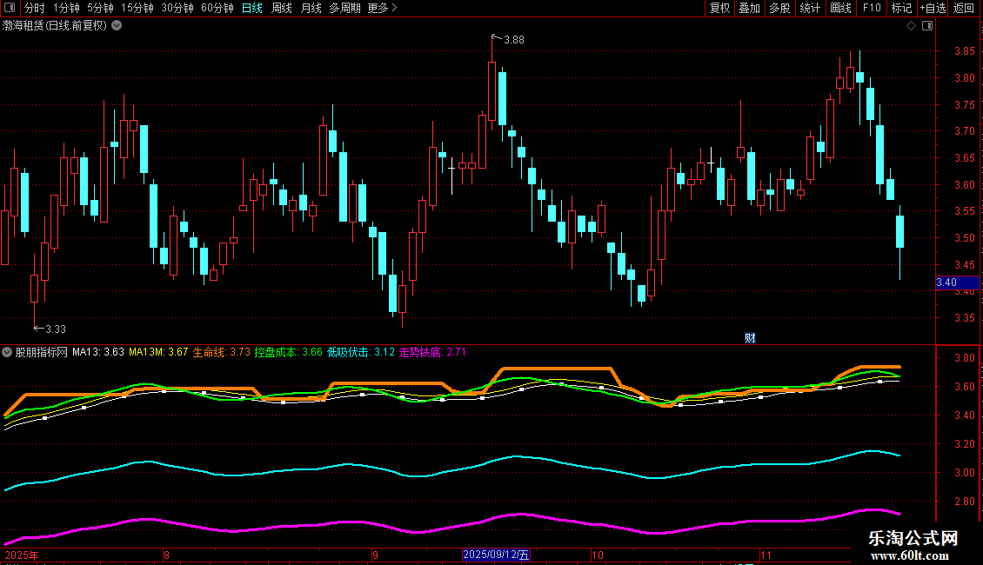Image resolution: width=983 pixels, height=565 pixels.
Task: Toggle the side panel icon above chart
Action: pos(927,26)
